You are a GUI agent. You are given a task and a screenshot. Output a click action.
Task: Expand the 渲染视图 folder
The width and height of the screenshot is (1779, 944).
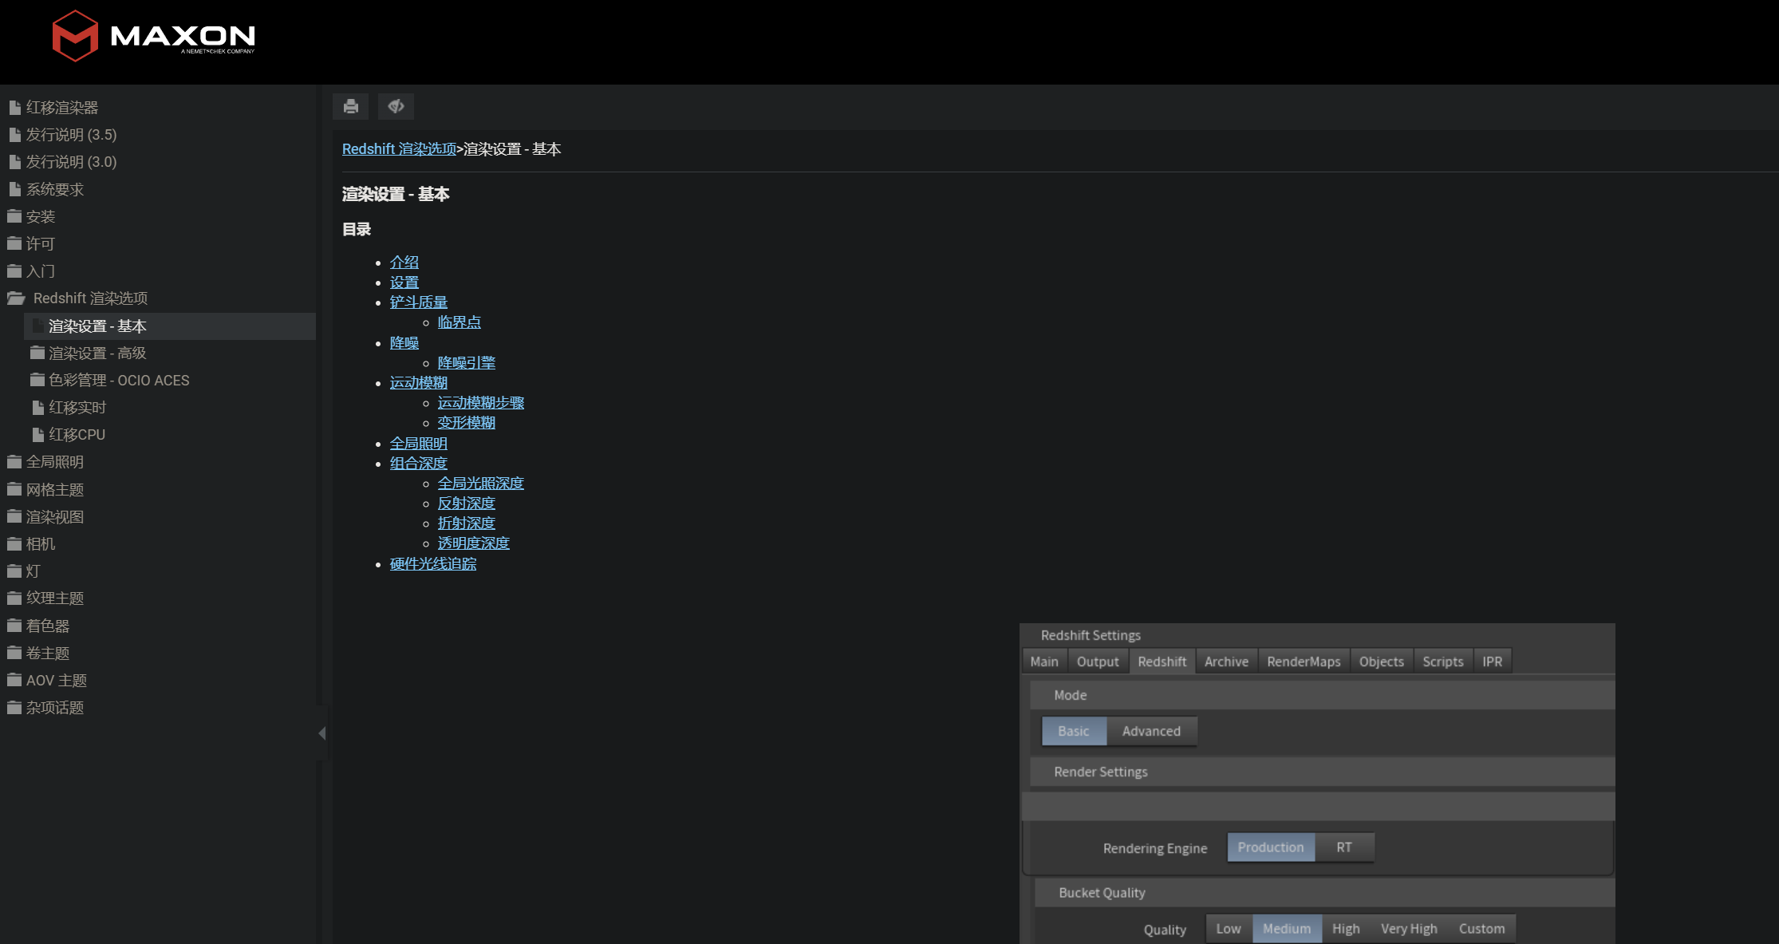click(x=55, y=516)
